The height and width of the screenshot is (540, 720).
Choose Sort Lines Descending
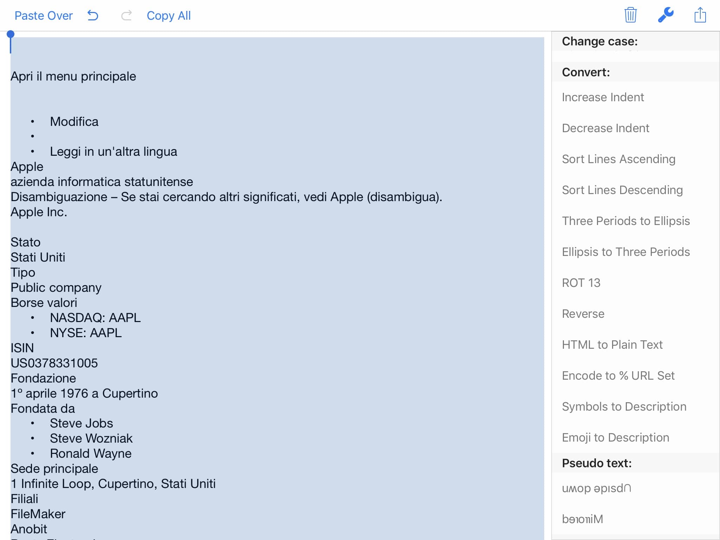click(622, 190)
